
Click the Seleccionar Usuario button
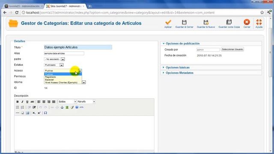232,50
